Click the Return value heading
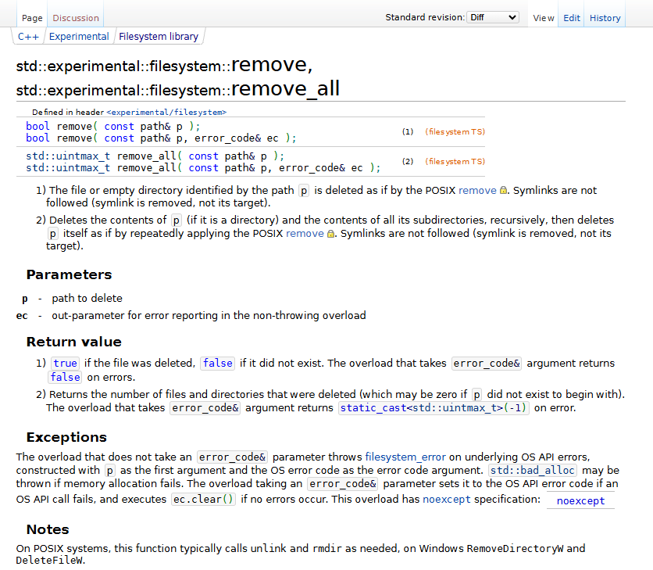The height and width of the screenshot is (570, 653). point(74,342)
